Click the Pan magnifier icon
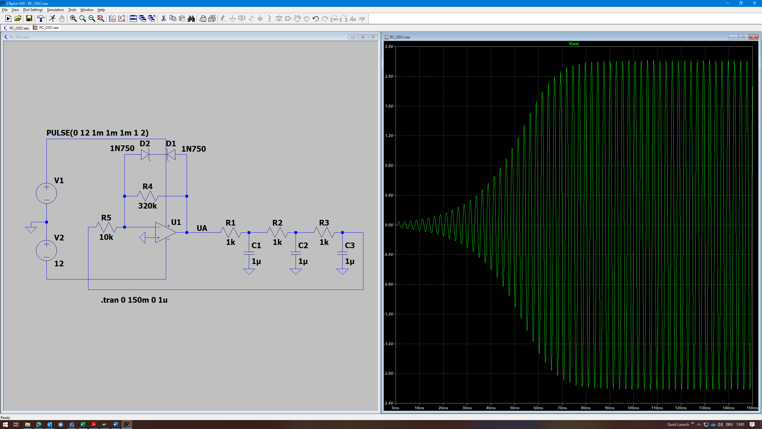This screenshot has width=762, height=429. coord(82,18)
